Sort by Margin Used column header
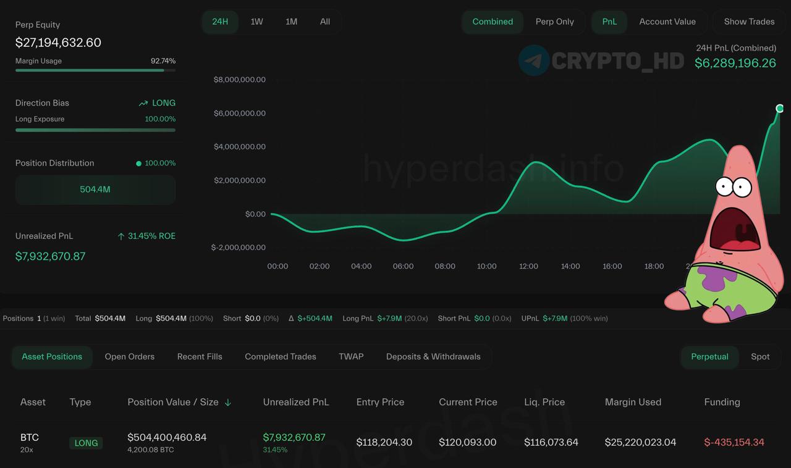791x468 pixels. 633,402
